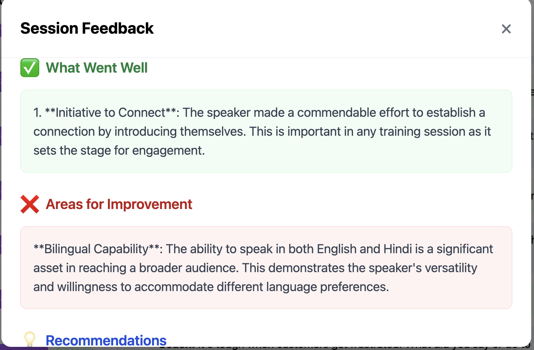The image size is (534, 350).
Task: Expand the What Went Well section
Action: coord(97,68)
